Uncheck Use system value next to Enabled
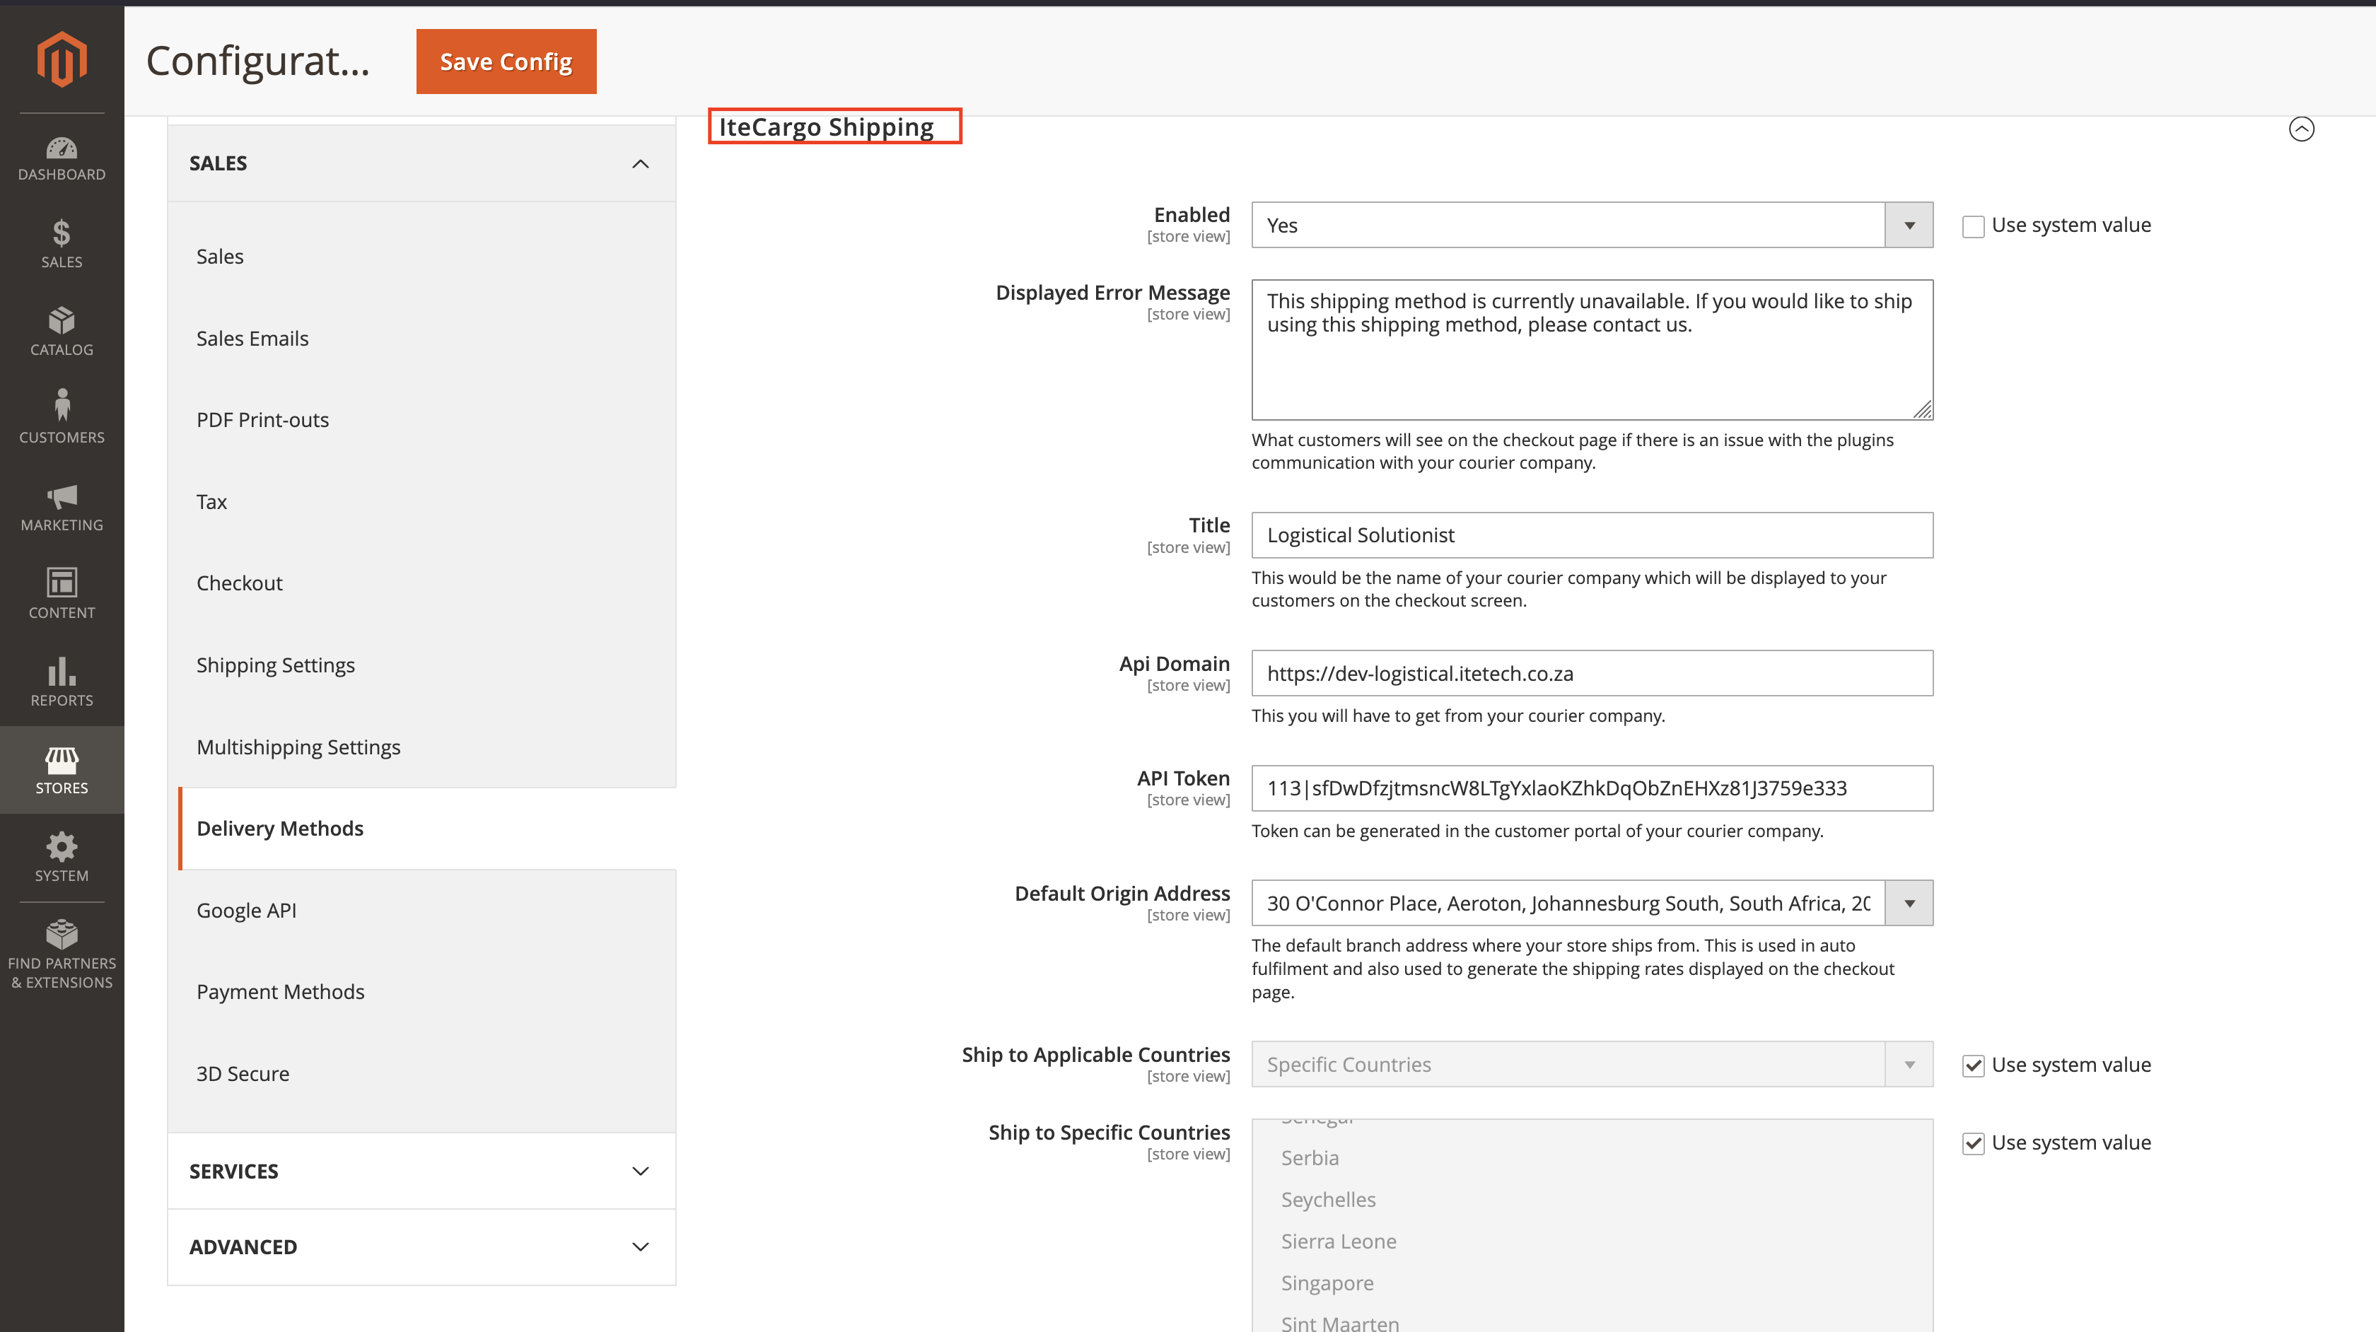Image resolution: width=2376 pixels, height=1332 pixels. (1973, 225)
